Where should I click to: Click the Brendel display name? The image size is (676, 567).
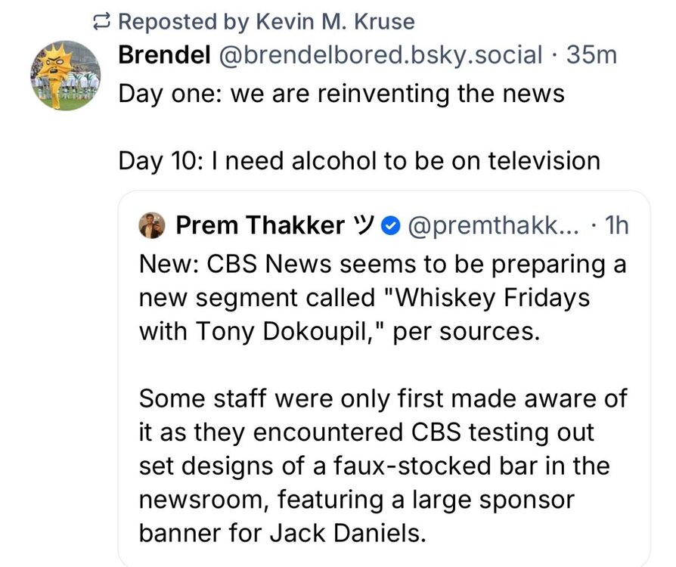click(x=164, y=54)
